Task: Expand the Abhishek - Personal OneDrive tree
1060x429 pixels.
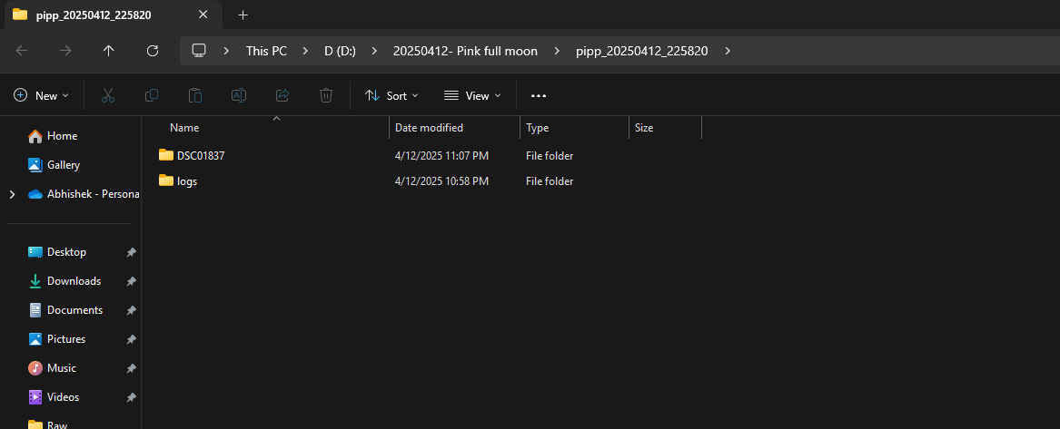Action: click(12, 194)
